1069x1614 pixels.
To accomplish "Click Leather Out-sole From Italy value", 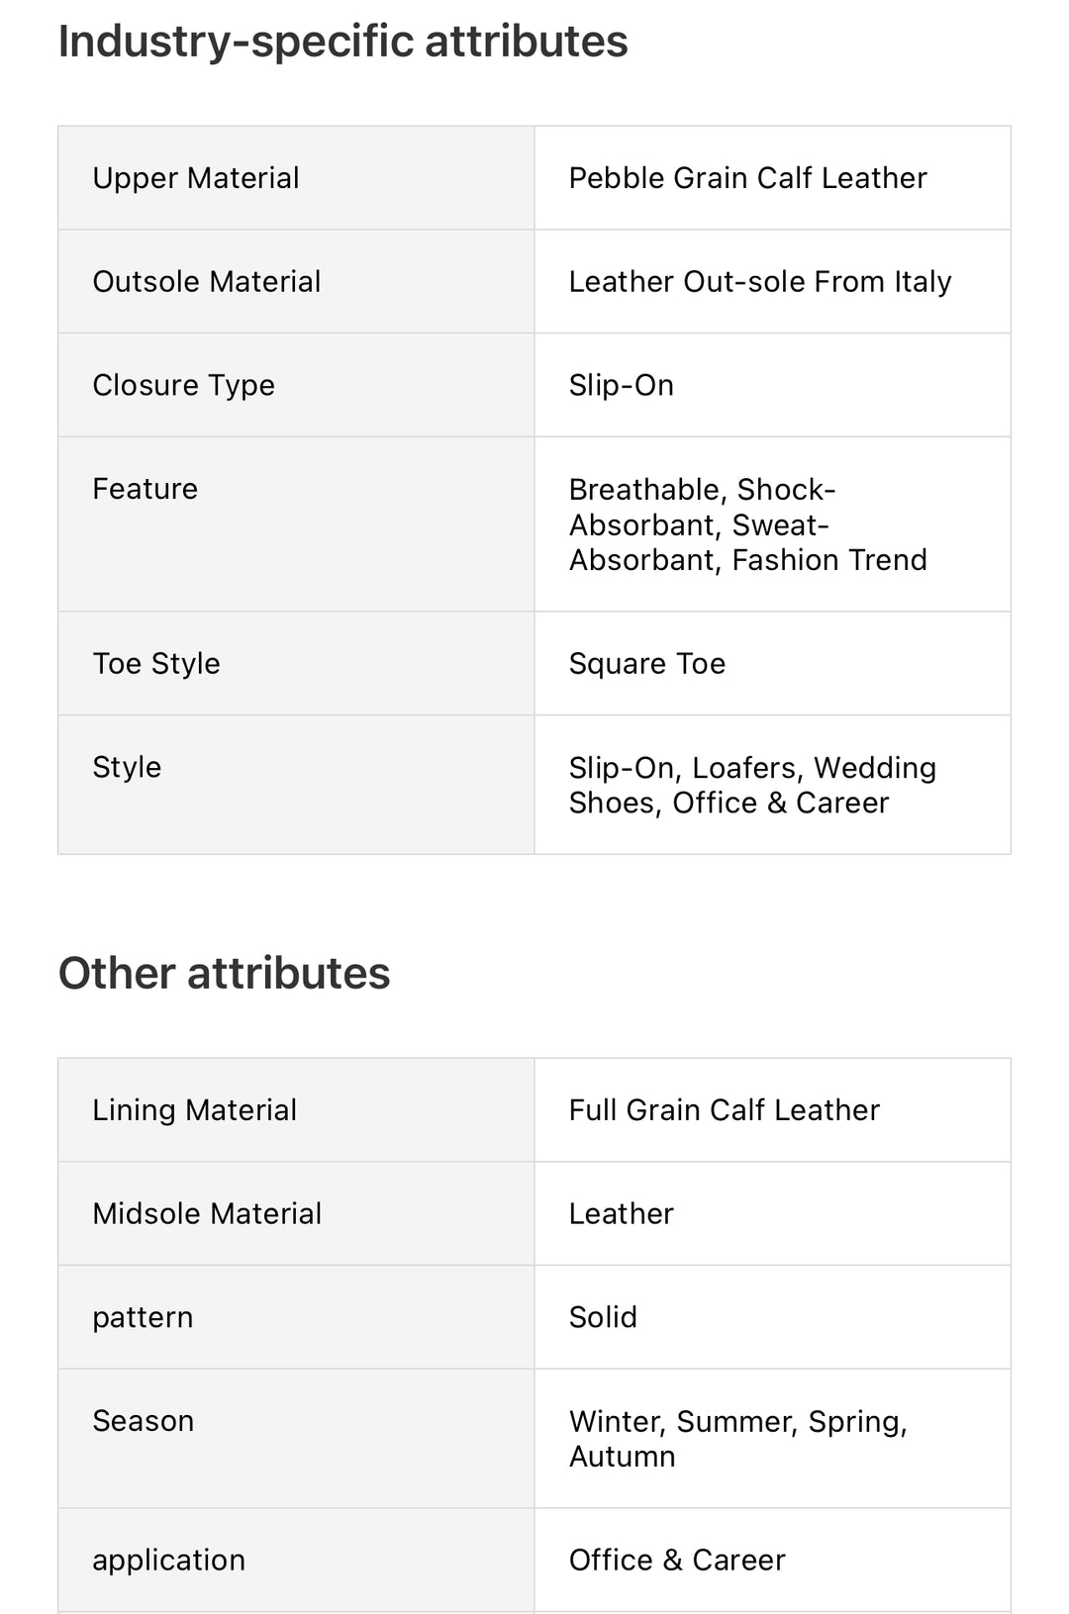I will [x=759, y=282].
